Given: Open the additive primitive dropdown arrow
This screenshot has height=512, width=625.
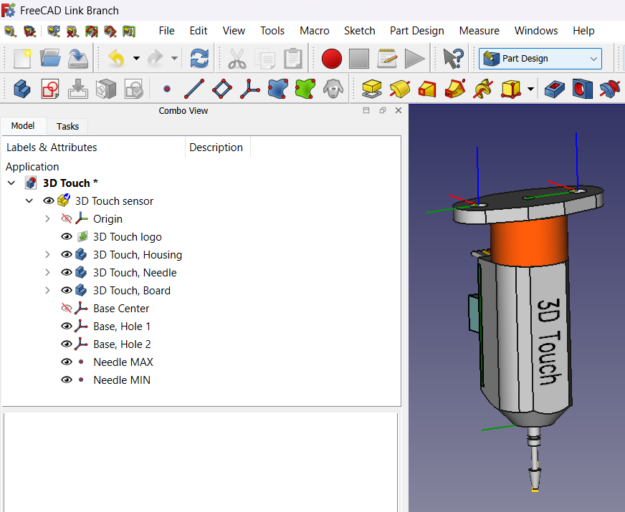Looking at the screenshot, I should [x=530, y=89].
